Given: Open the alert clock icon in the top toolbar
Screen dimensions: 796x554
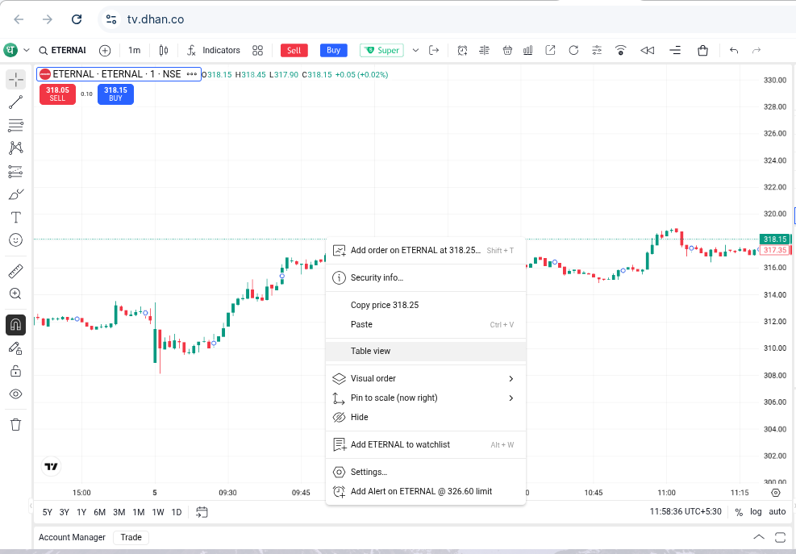Looking at the screenshot, I should [x=462, y=50].
